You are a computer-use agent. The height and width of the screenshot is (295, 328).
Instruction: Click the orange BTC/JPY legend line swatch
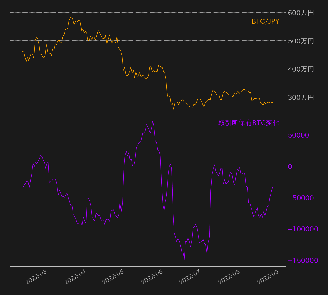[x=239, y=21]
